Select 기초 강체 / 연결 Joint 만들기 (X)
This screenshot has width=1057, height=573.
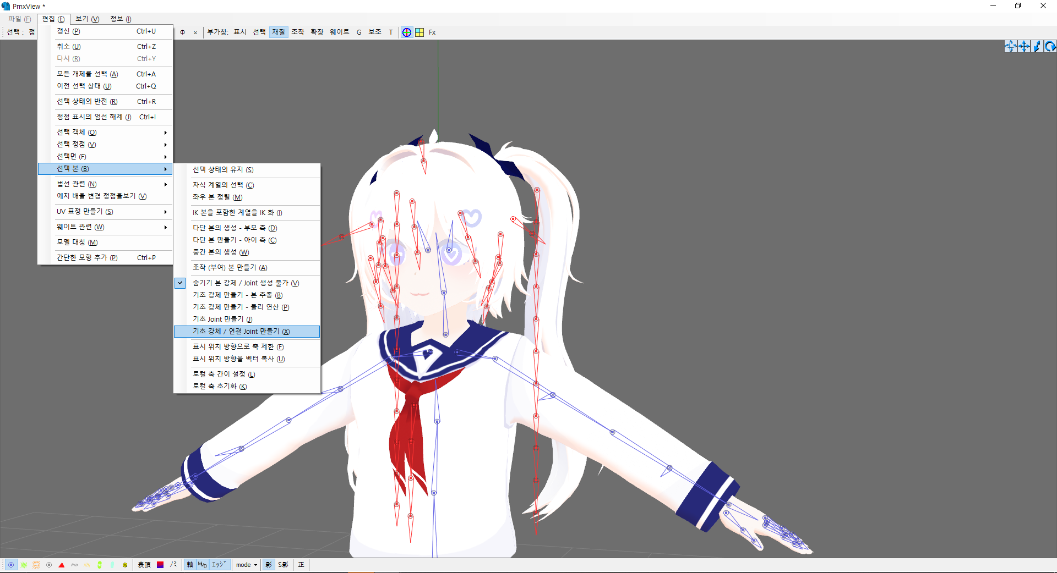pos(247,332)
